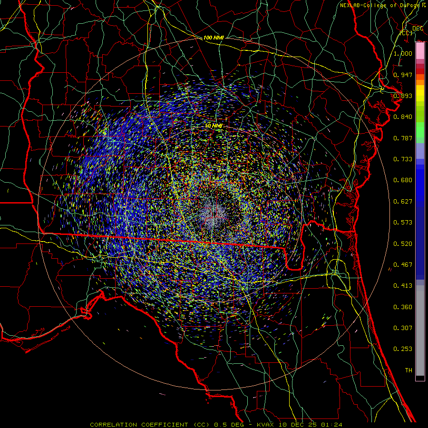Click the 0.307 scale value
This screenshot has height=428, width=428.
point(403,328)
